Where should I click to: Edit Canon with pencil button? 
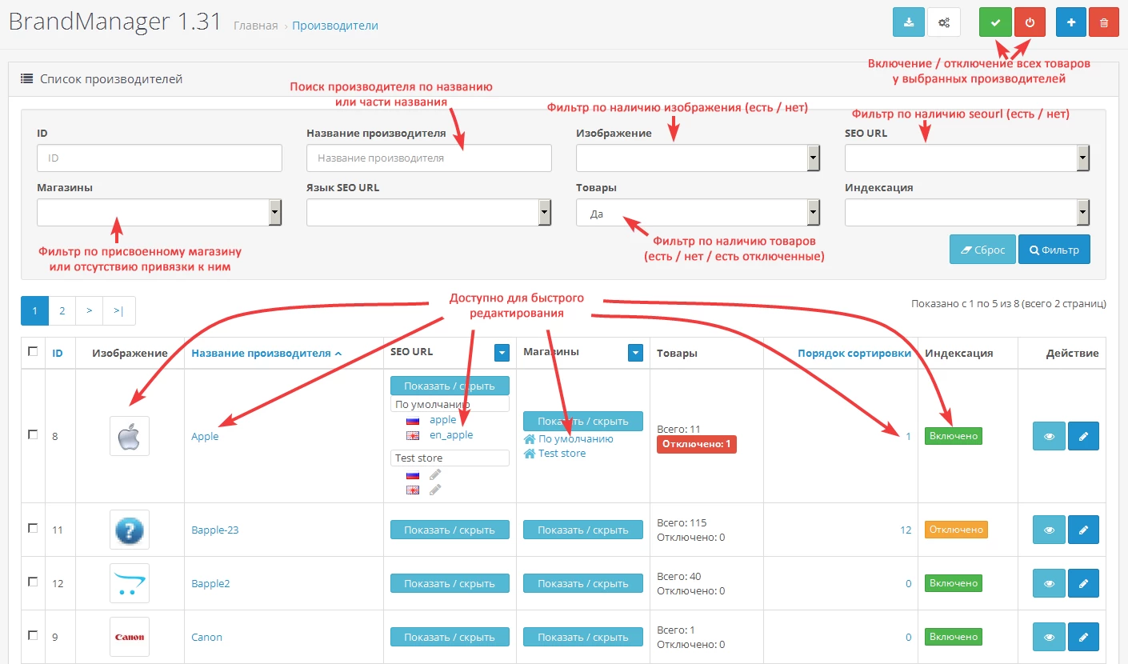(1083, 637)
